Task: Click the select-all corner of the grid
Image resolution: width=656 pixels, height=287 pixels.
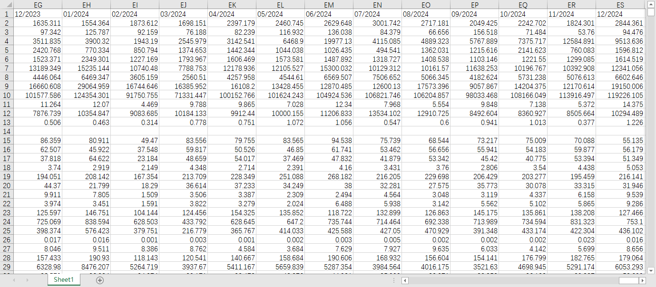Action: [7, 5]
